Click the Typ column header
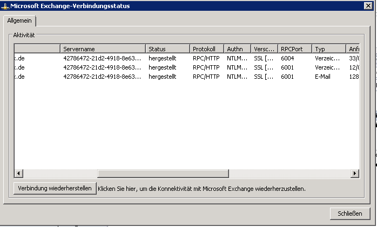Screen dimensions: 377x227 [x=329, y=49]
